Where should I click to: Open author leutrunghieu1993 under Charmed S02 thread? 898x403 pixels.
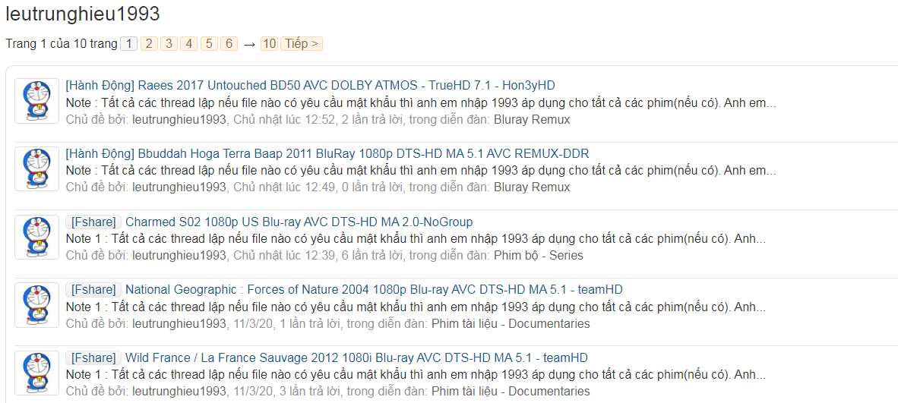coord(179,255)
